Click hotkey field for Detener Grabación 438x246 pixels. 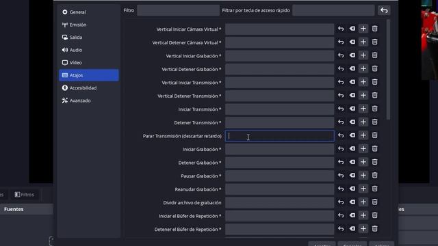[x=279, y=163]
